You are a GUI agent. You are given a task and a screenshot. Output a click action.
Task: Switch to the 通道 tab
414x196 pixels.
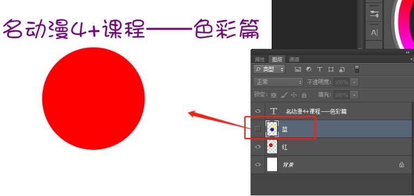tap(294, 59)
